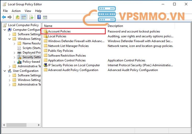Click the Back arrow toolbar icon
Image resolution: width=192 pixels, height=134 pixels.
point(4,17)
